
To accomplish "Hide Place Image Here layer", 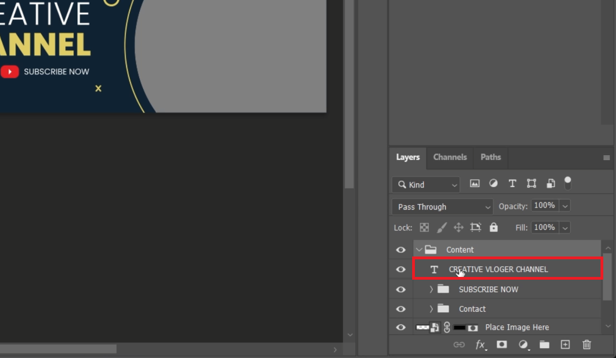I will (x=401, y=328).
